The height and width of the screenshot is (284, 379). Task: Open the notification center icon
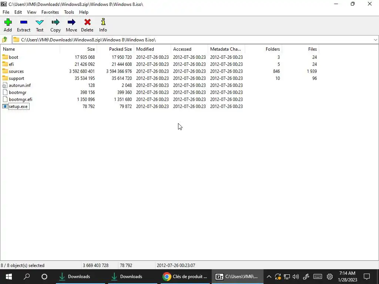(x=367, y=277)
